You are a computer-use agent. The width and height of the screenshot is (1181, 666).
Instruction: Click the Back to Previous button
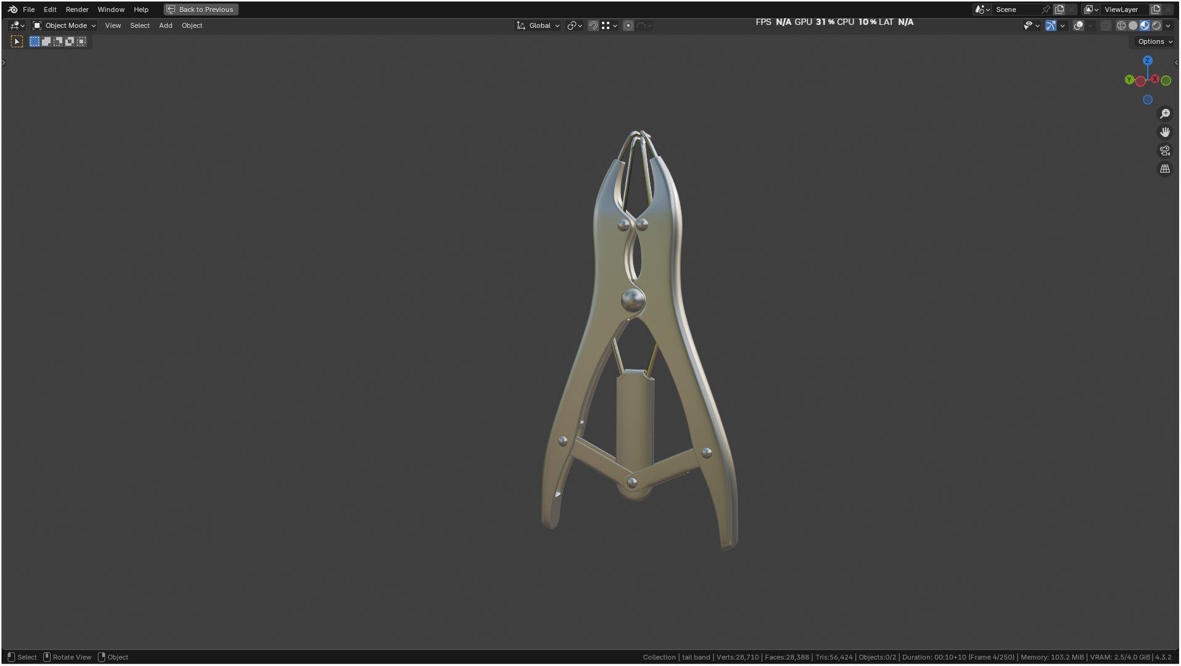(x=201, y=9)
